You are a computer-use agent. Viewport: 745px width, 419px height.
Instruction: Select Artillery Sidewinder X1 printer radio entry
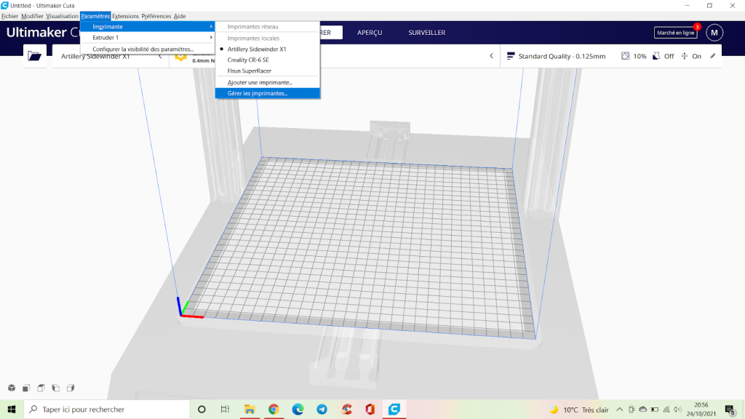pos(267,49)
